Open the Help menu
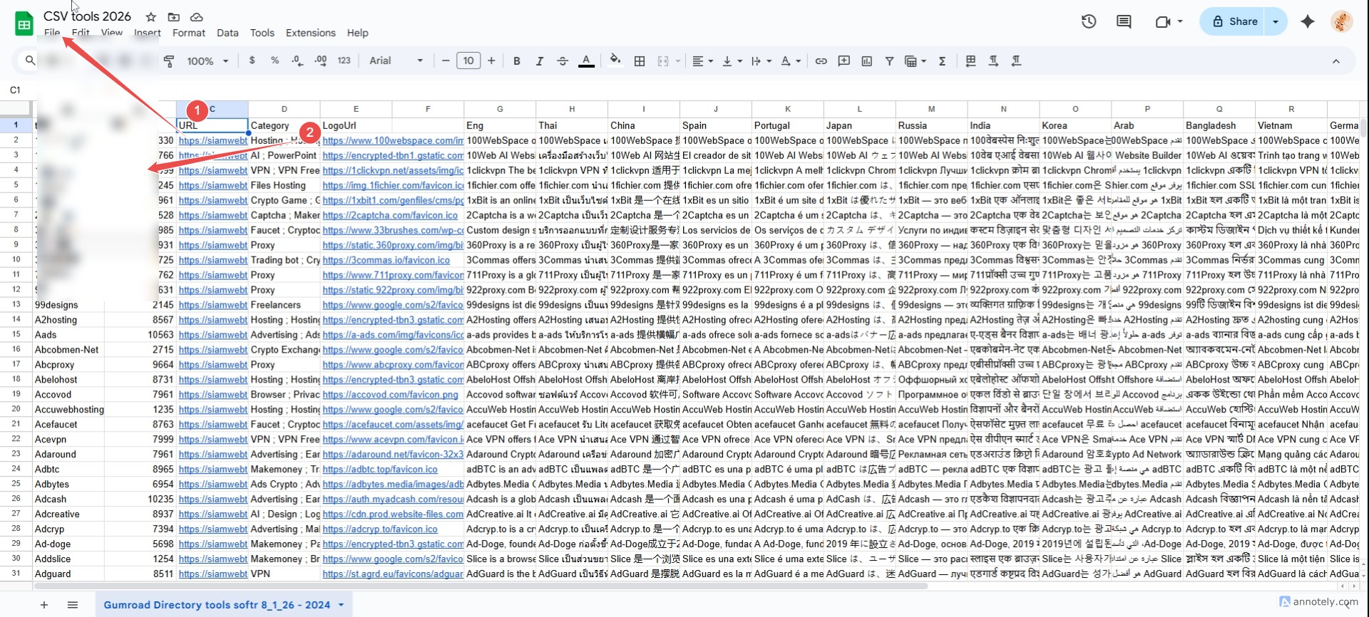Screen dimensions: 1369x617 357,33
